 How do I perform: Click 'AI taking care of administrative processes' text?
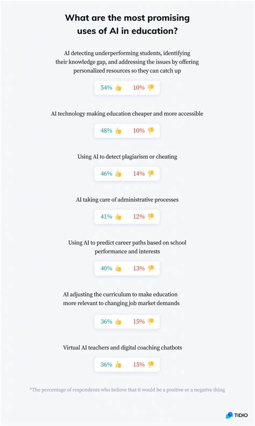point(127,200)
